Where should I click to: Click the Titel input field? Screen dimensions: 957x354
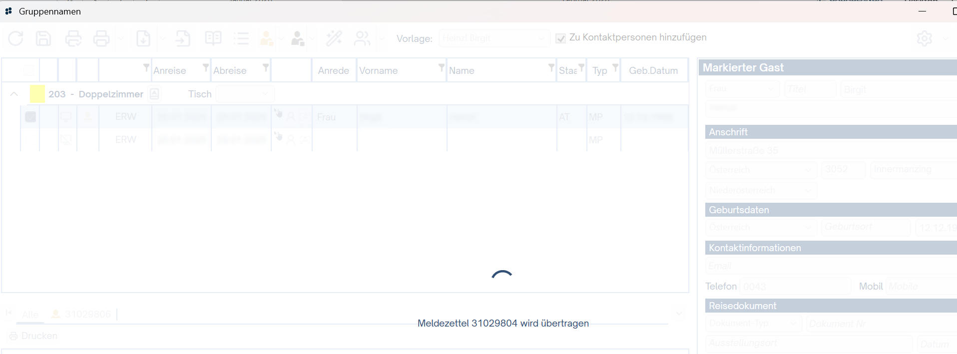point(810,89)
